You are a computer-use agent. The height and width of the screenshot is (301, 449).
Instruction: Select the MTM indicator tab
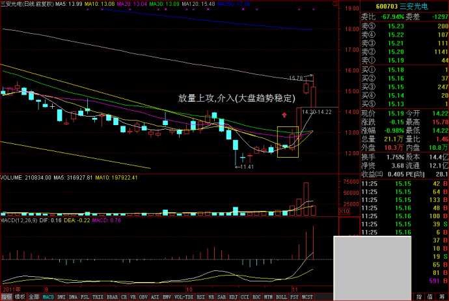click(x=268, y=297)
